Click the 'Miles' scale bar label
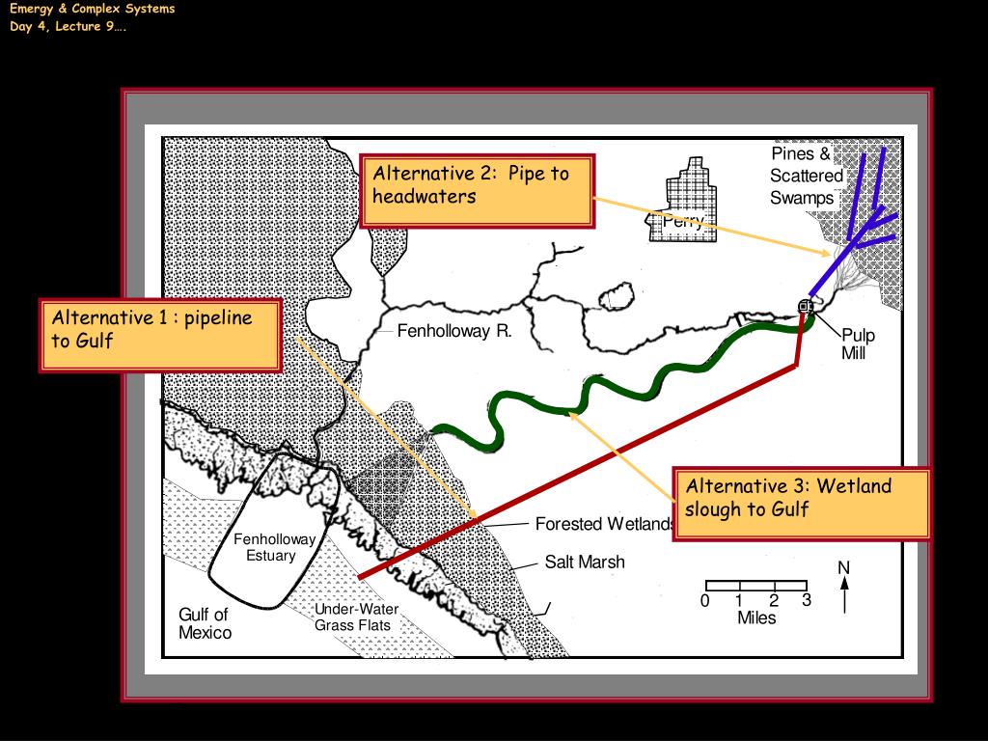This screenshot has width=988, height=741. click(x=756, y=617)
